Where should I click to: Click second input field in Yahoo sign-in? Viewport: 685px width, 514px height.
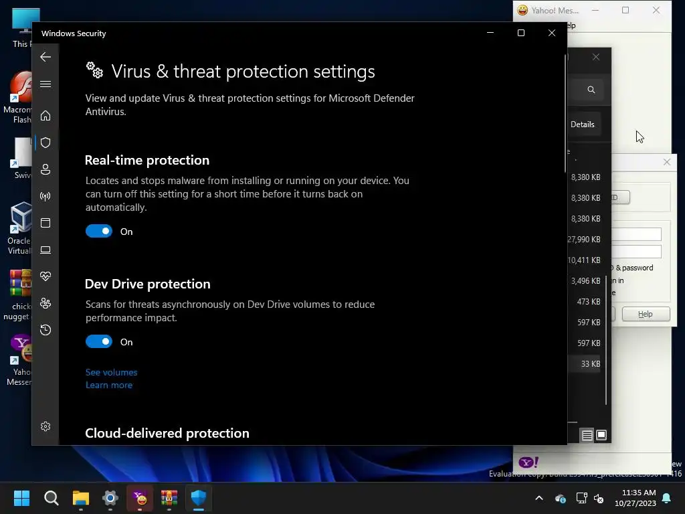[x=636, y=252]
